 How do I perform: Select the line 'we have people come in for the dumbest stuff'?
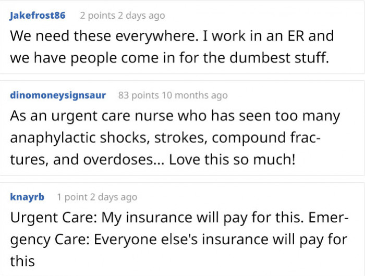click(x=169, y=58)
